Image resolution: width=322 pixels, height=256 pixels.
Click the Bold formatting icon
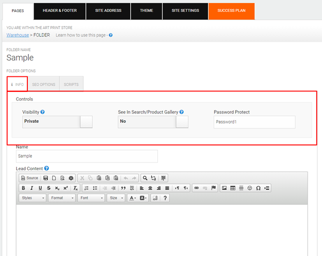coord(24,188)
